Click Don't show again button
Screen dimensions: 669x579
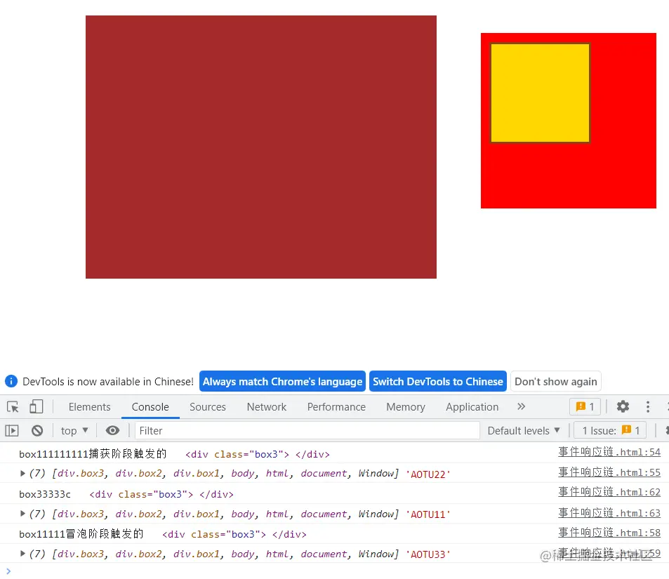[556, 382]
